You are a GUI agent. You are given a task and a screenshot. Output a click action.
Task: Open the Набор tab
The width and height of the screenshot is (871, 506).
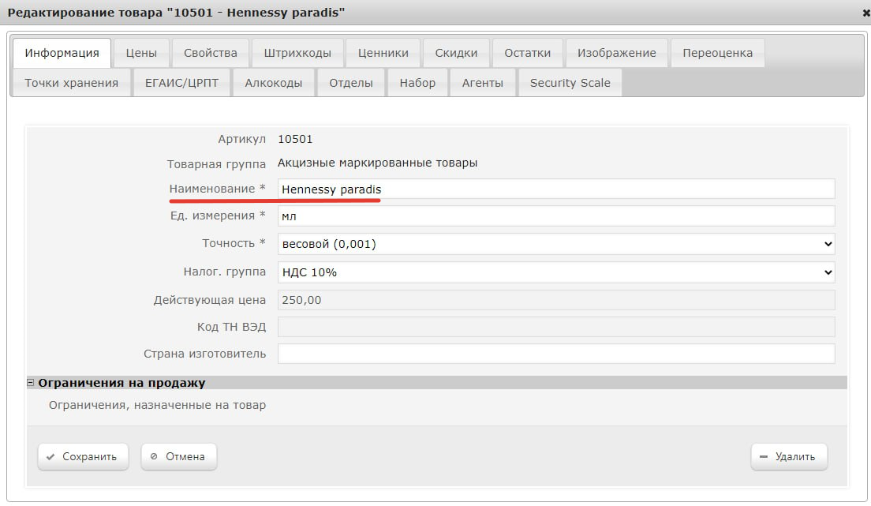coord(417,83)
